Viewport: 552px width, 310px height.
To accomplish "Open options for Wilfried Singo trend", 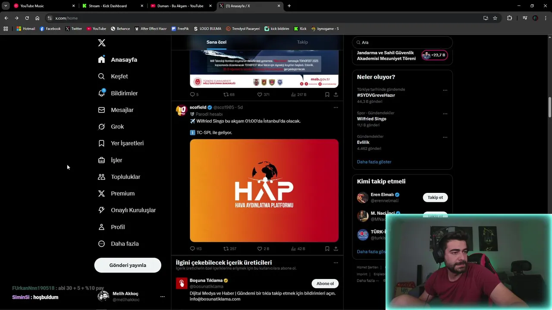I will (x=445, y=114).
